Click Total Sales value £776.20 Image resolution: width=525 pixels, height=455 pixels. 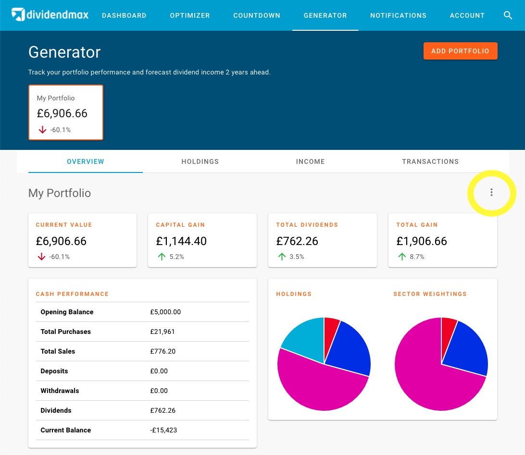(x=162, y=351)
